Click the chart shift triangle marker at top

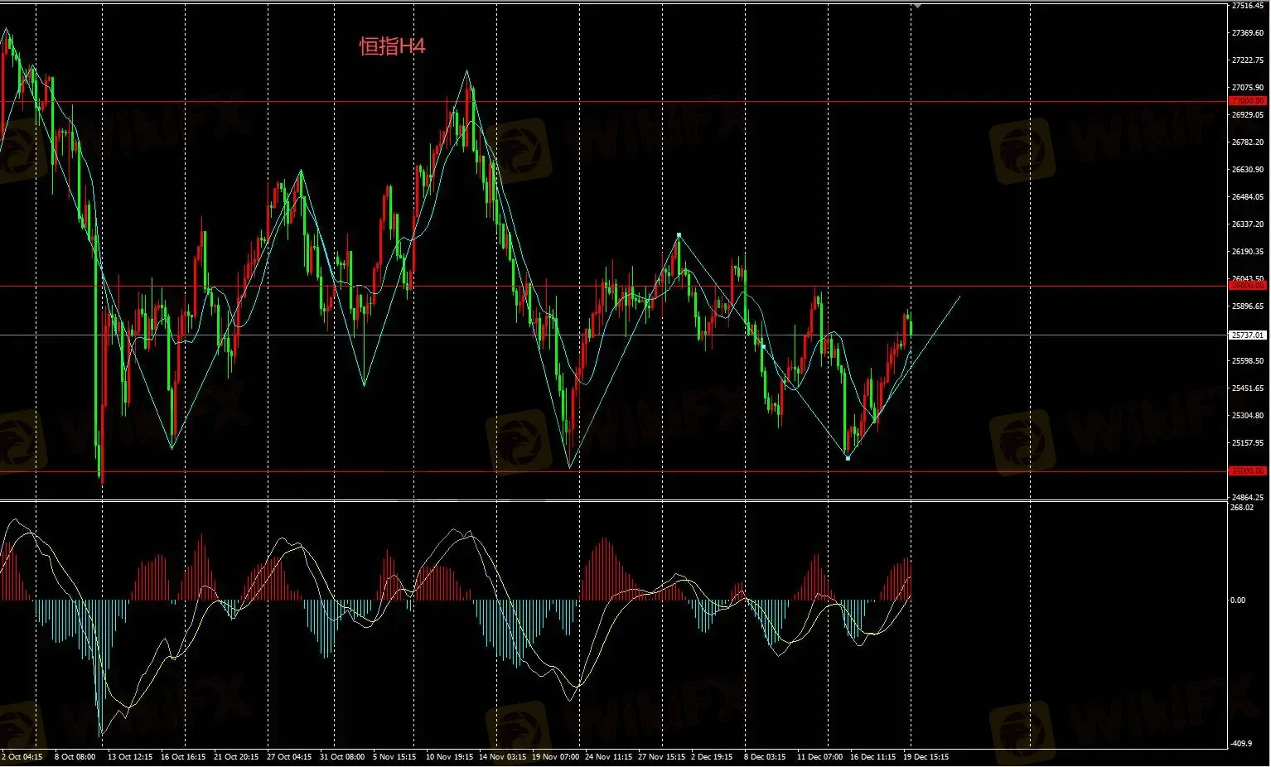click(916, 6)
